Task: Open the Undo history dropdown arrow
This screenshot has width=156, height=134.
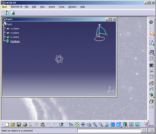Action: pos(51,127)
